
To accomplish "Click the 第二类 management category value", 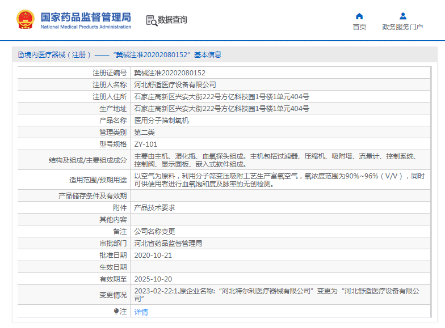I will pos(144,133).
